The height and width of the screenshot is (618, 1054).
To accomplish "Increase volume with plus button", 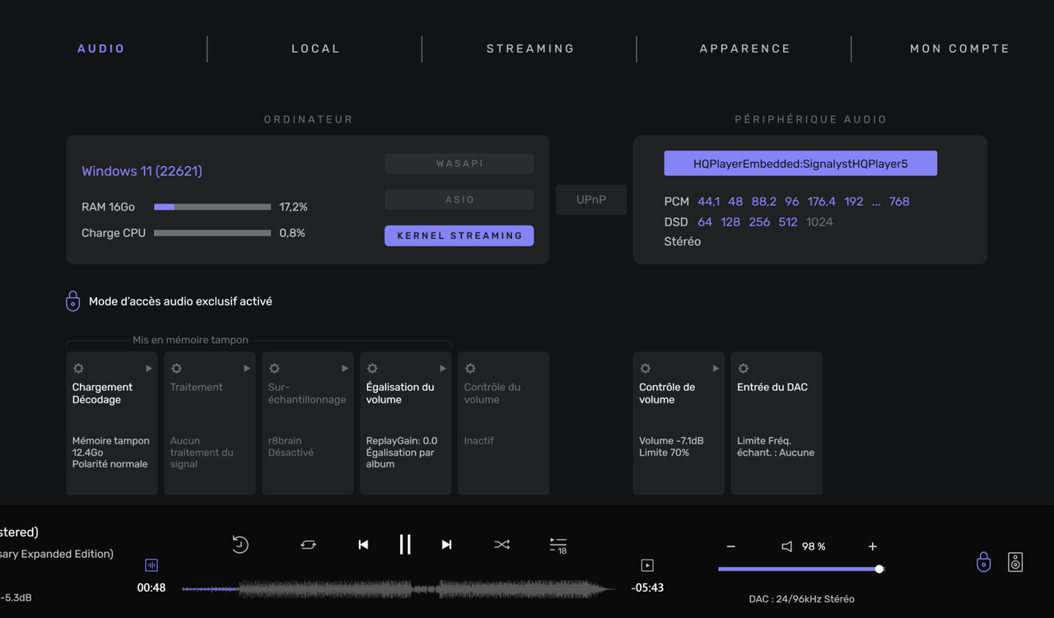I will [x=873, y=546].
